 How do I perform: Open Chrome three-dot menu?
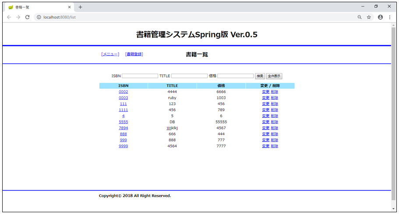pyautogui.click(x=389, y=17)
